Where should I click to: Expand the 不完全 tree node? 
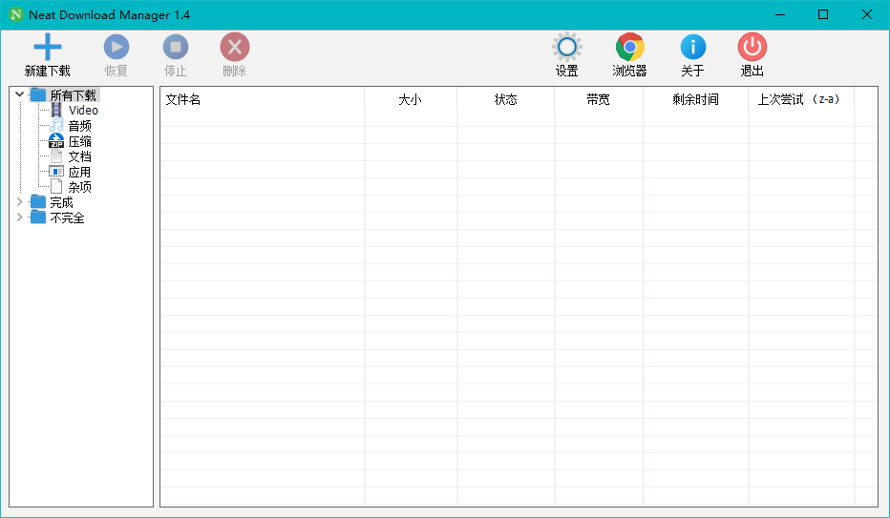click(x=19, y=218)
